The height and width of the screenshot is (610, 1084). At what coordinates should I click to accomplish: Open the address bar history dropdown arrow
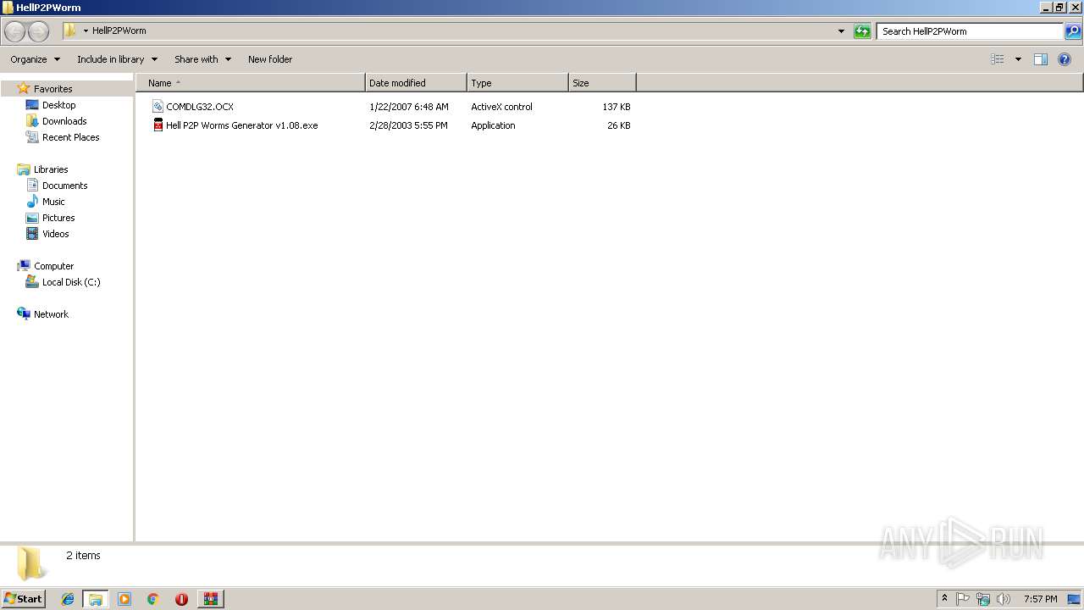pyautogui.click(x=841, y=31)
